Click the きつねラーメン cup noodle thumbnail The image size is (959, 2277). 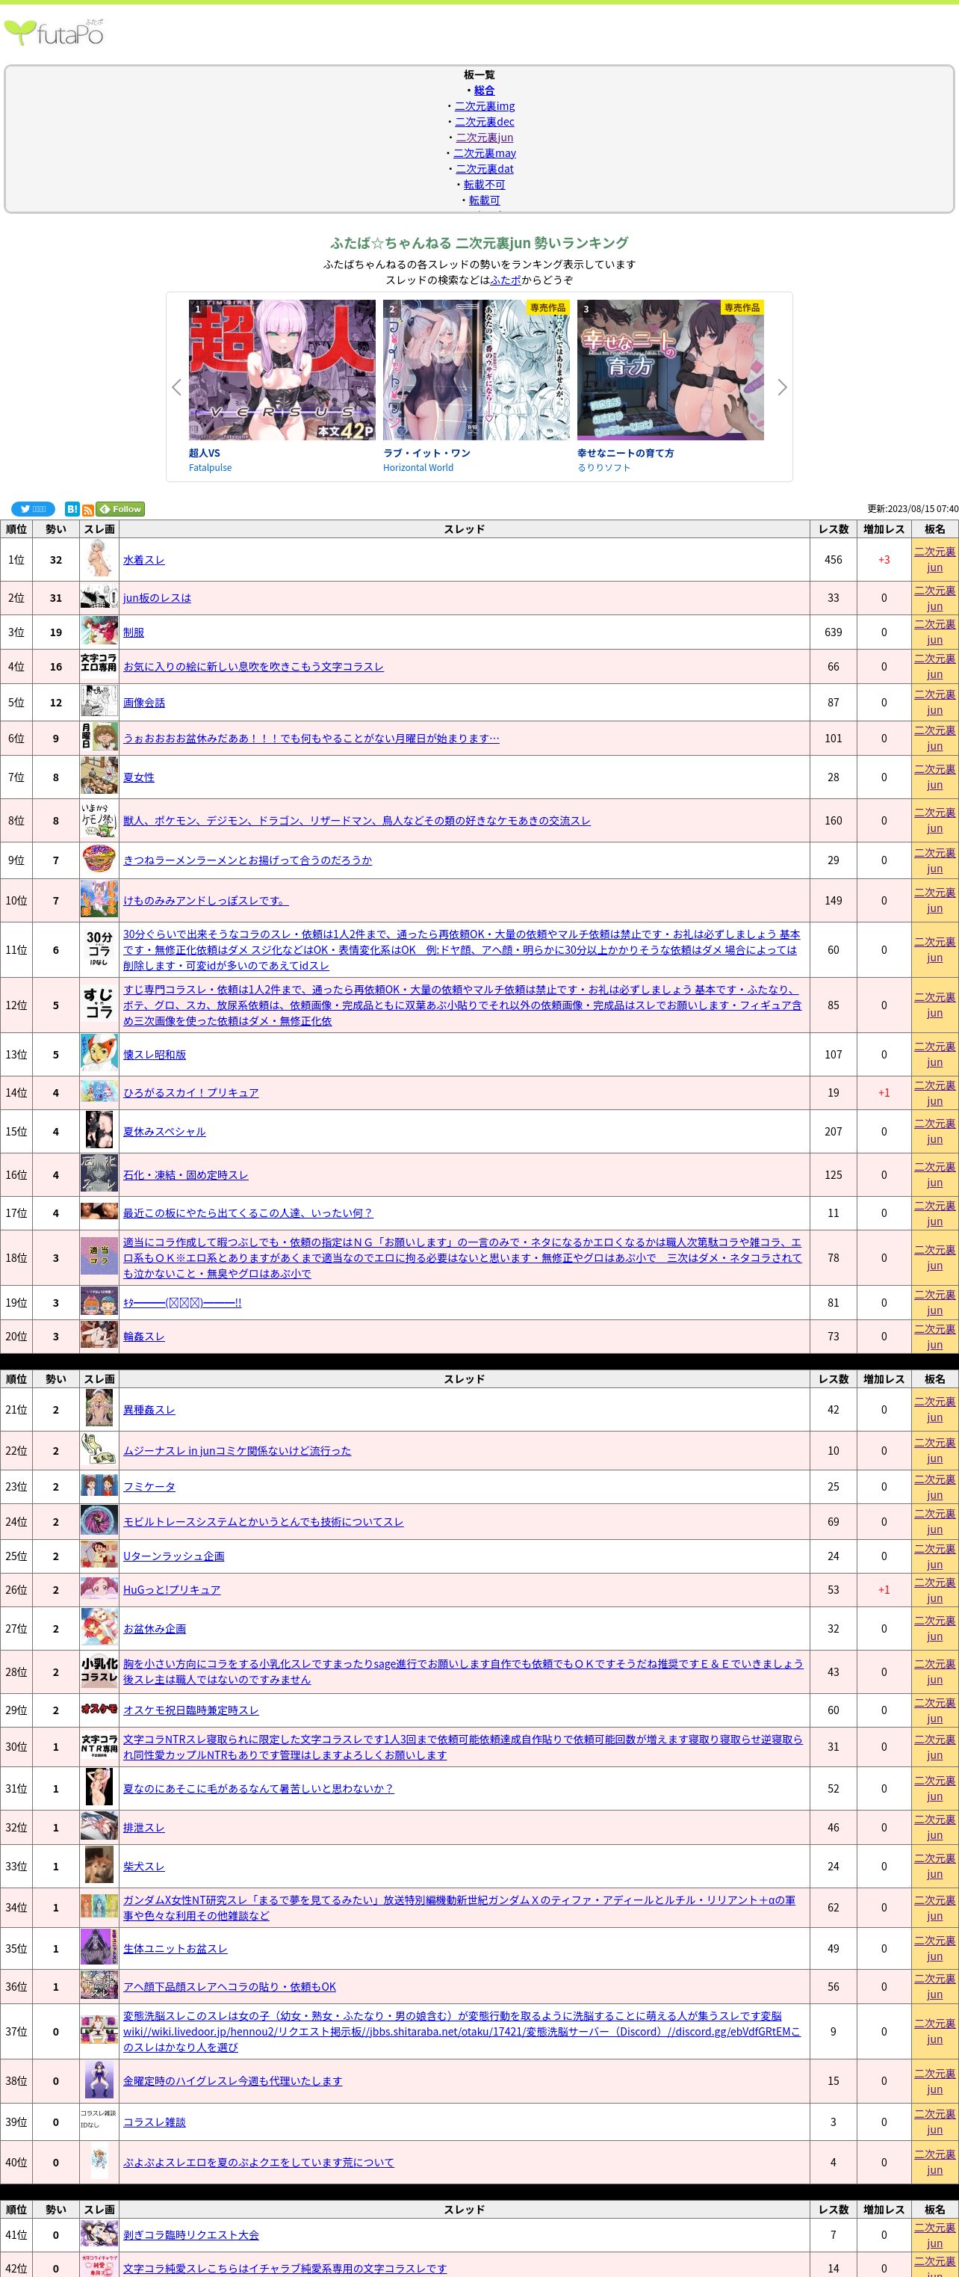coord(99,859)
